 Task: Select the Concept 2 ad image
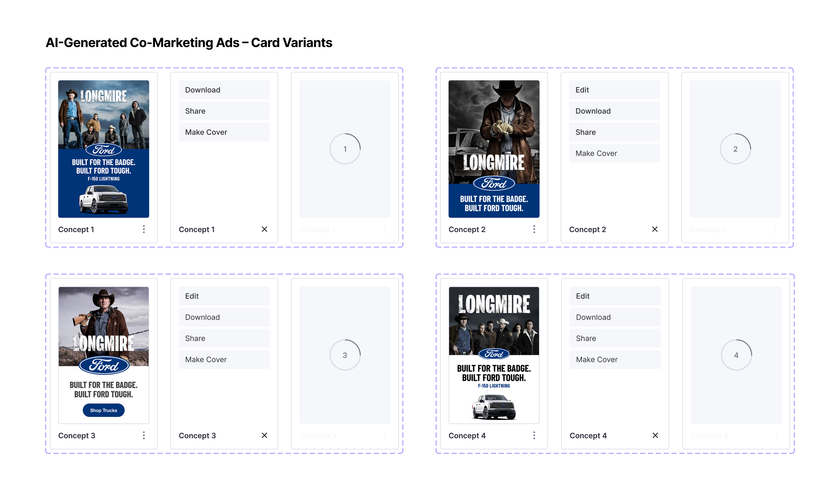[494, 149]
